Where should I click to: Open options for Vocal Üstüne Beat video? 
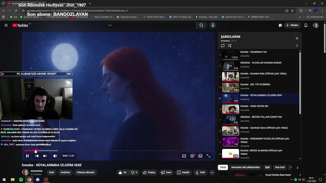pyautogui.click(x=300, y=175)
